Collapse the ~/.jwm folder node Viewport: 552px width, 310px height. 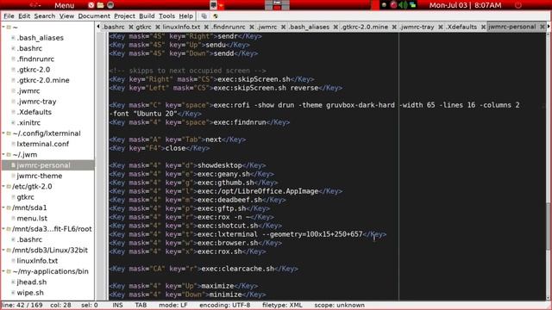click(3, 155)
